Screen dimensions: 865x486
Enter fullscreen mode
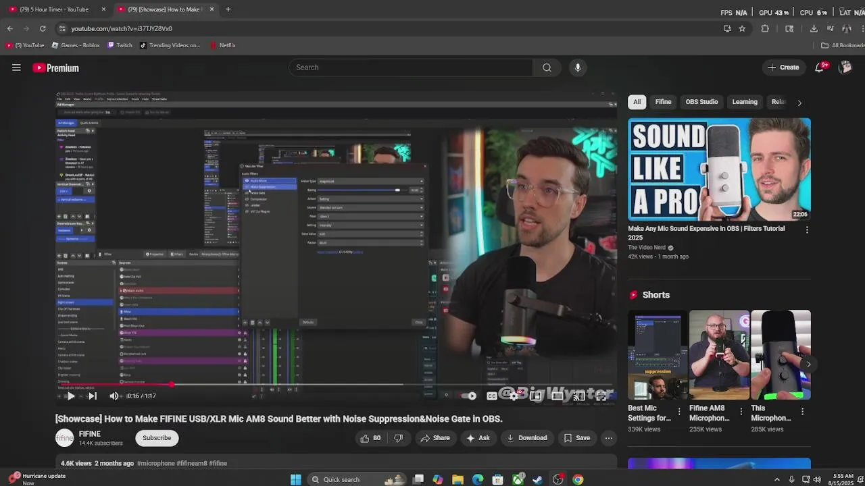pos(601,396)
